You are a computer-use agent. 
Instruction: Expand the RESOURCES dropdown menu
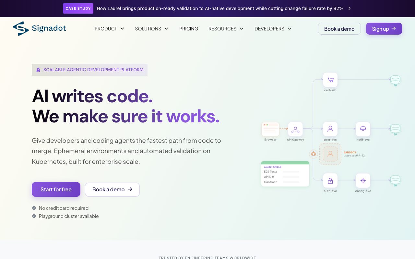[226, 28]
